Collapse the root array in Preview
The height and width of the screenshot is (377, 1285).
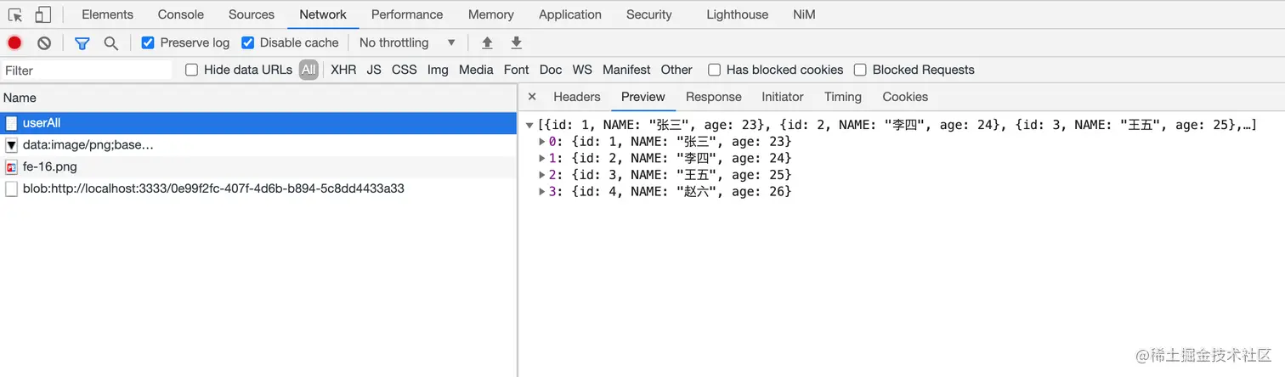pyautogui.click(x=529, y=125)
